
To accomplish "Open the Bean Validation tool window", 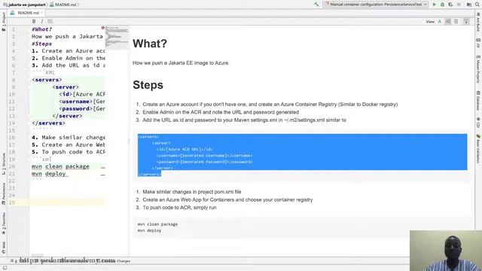I will click(478, 149).
